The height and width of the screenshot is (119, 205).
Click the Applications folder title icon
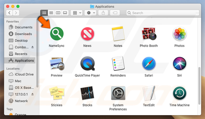tap(92, 6)
